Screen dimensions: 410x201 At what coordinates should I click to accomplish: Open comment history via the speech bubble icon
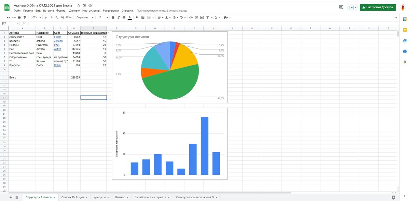(x=341, y=7)
